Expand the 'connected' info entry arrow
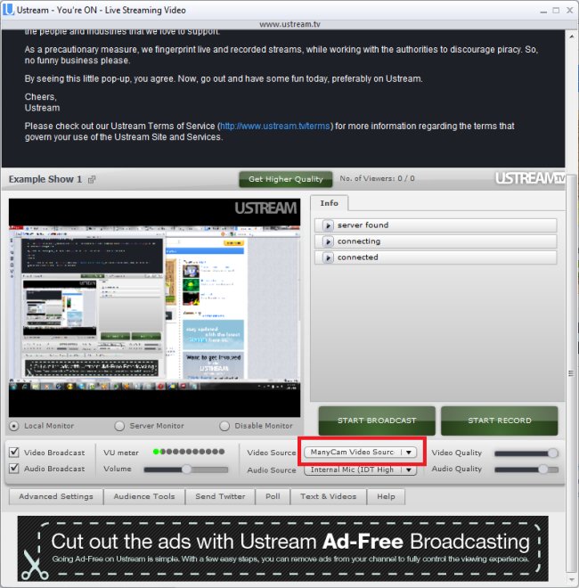This screenshot has height=588, width=579. (328, 257)
